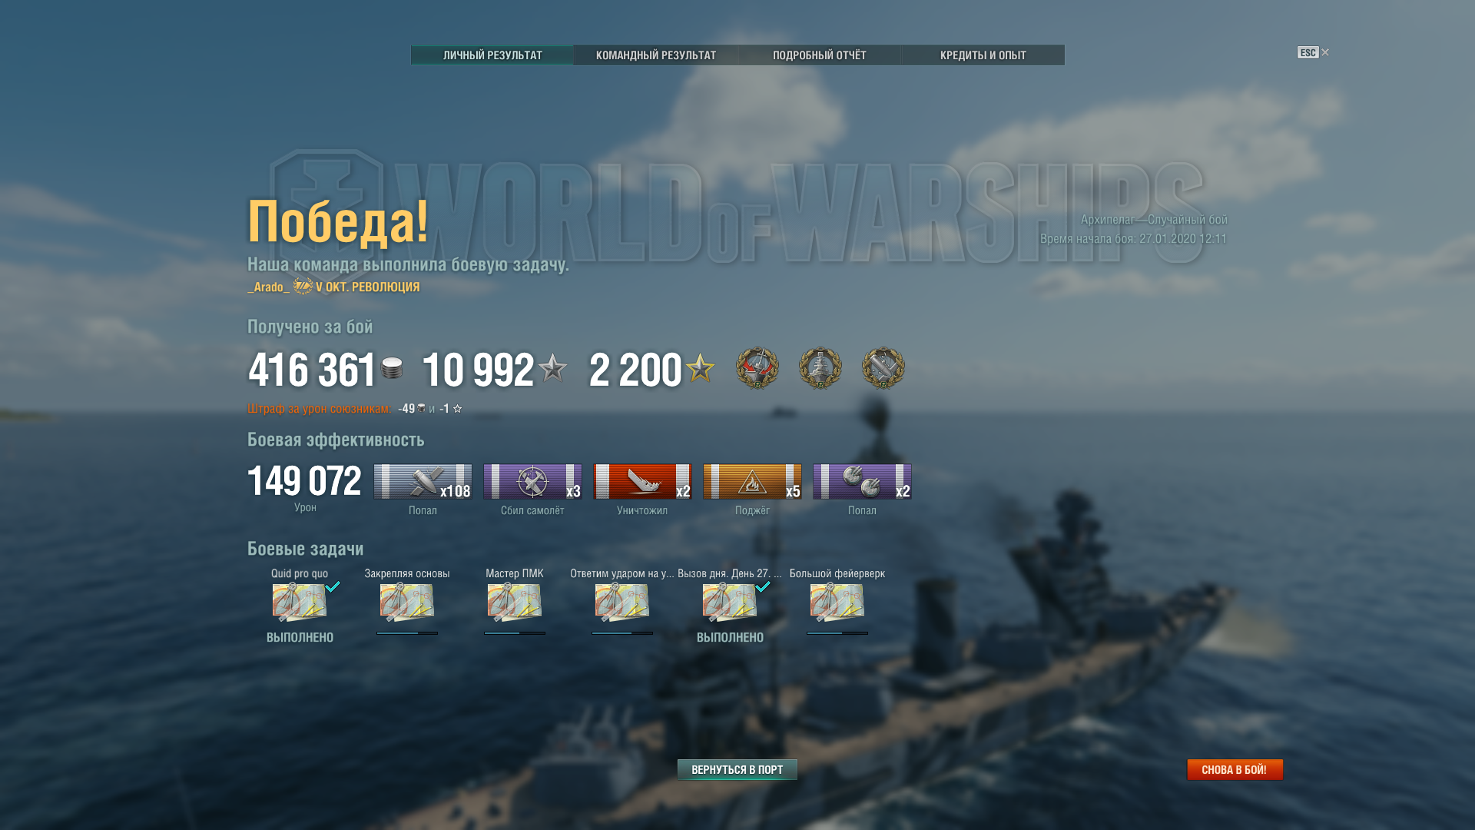This screenshot has width=1475, height=830.
Task: Open the Кредиты и опыт tab
Action: pyautogui.click(x=983, y=55)
